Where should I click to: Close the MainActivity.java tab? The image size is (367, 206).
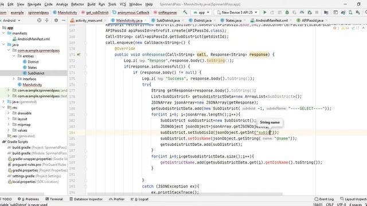[x=146, y=21]
